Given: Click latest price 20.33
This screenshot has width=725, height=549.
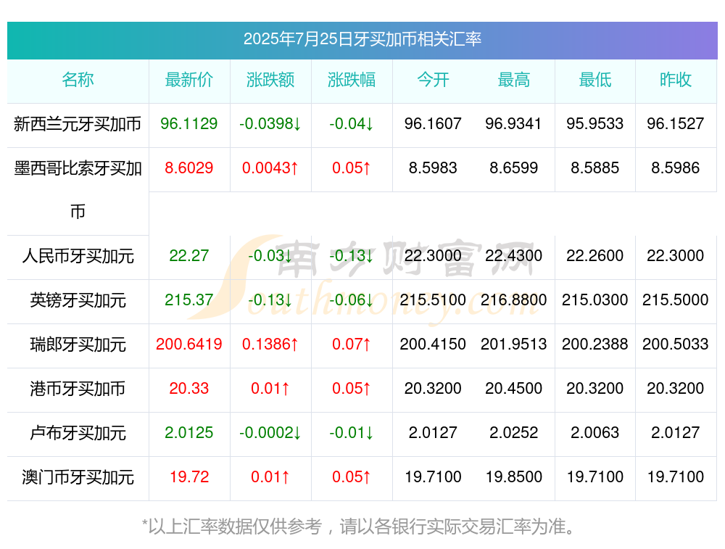Looking at the screenshot, I should pos(189,388).
